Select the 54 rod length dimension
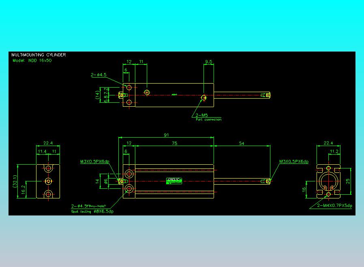This screenshot has height=267, width=364. point(242,143)
